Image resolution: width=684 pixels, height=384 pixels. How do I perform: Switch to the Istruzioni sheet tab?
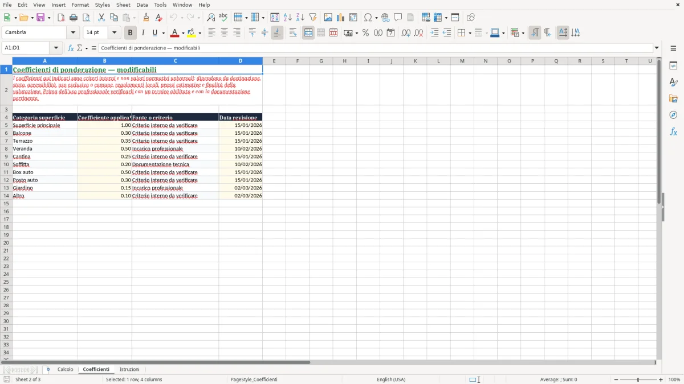pyautogui.click(x=129, y=369)
